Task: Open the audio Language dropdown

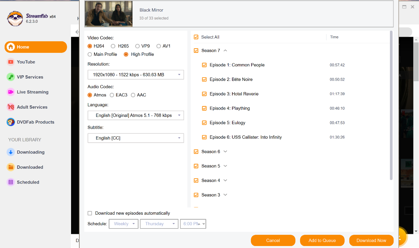Action: pyautogui.click(x=136, y=115)
